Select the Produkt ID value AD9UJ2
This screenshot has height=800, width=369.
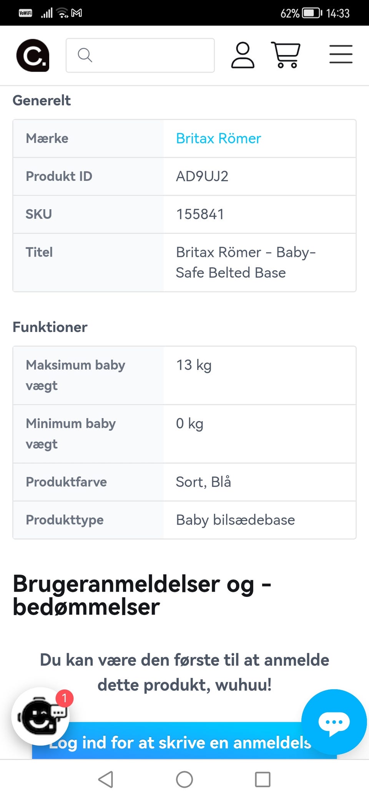point(202,177)
